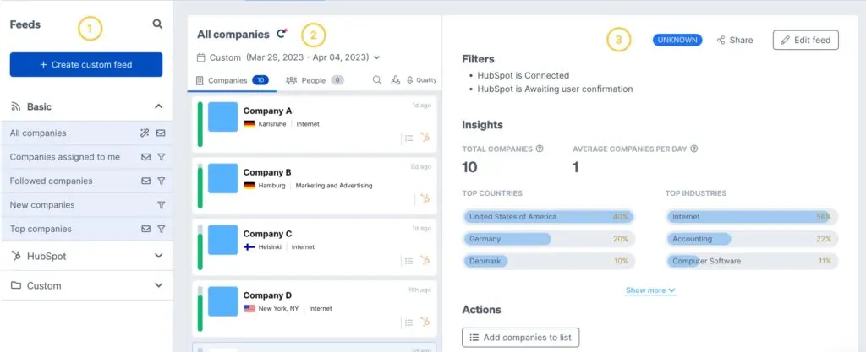Screen dimensions: 866x352
Task: Click the email icon on Top companies row
Action: 145,229
